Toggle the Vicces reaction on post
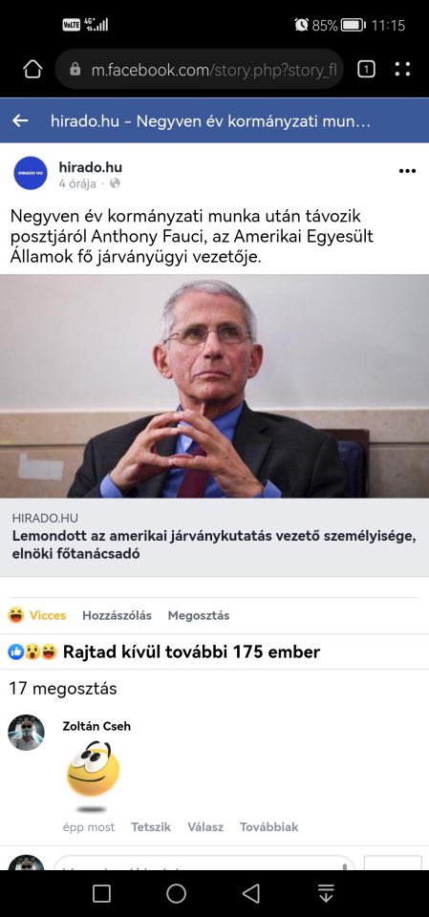 tap(37, 615)
